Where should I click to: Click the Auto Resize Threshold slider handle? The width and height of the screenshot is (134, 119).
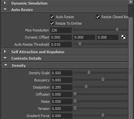pyautogui.click(x=80, y=44)
